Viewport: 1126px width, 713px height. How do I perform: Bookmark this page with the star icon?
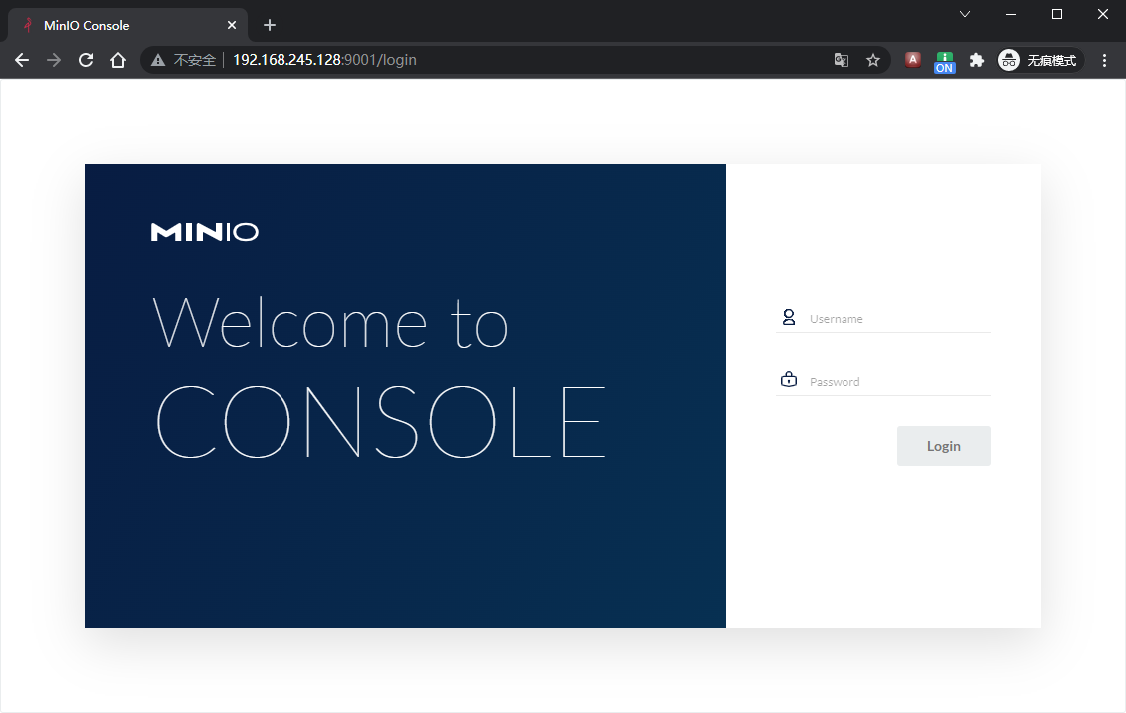pyautogui.click(x=873, y=60)
